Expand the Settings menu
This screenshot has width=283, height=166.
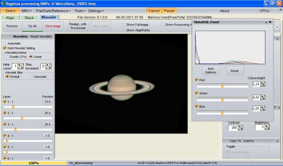click(x=96, y=11)
